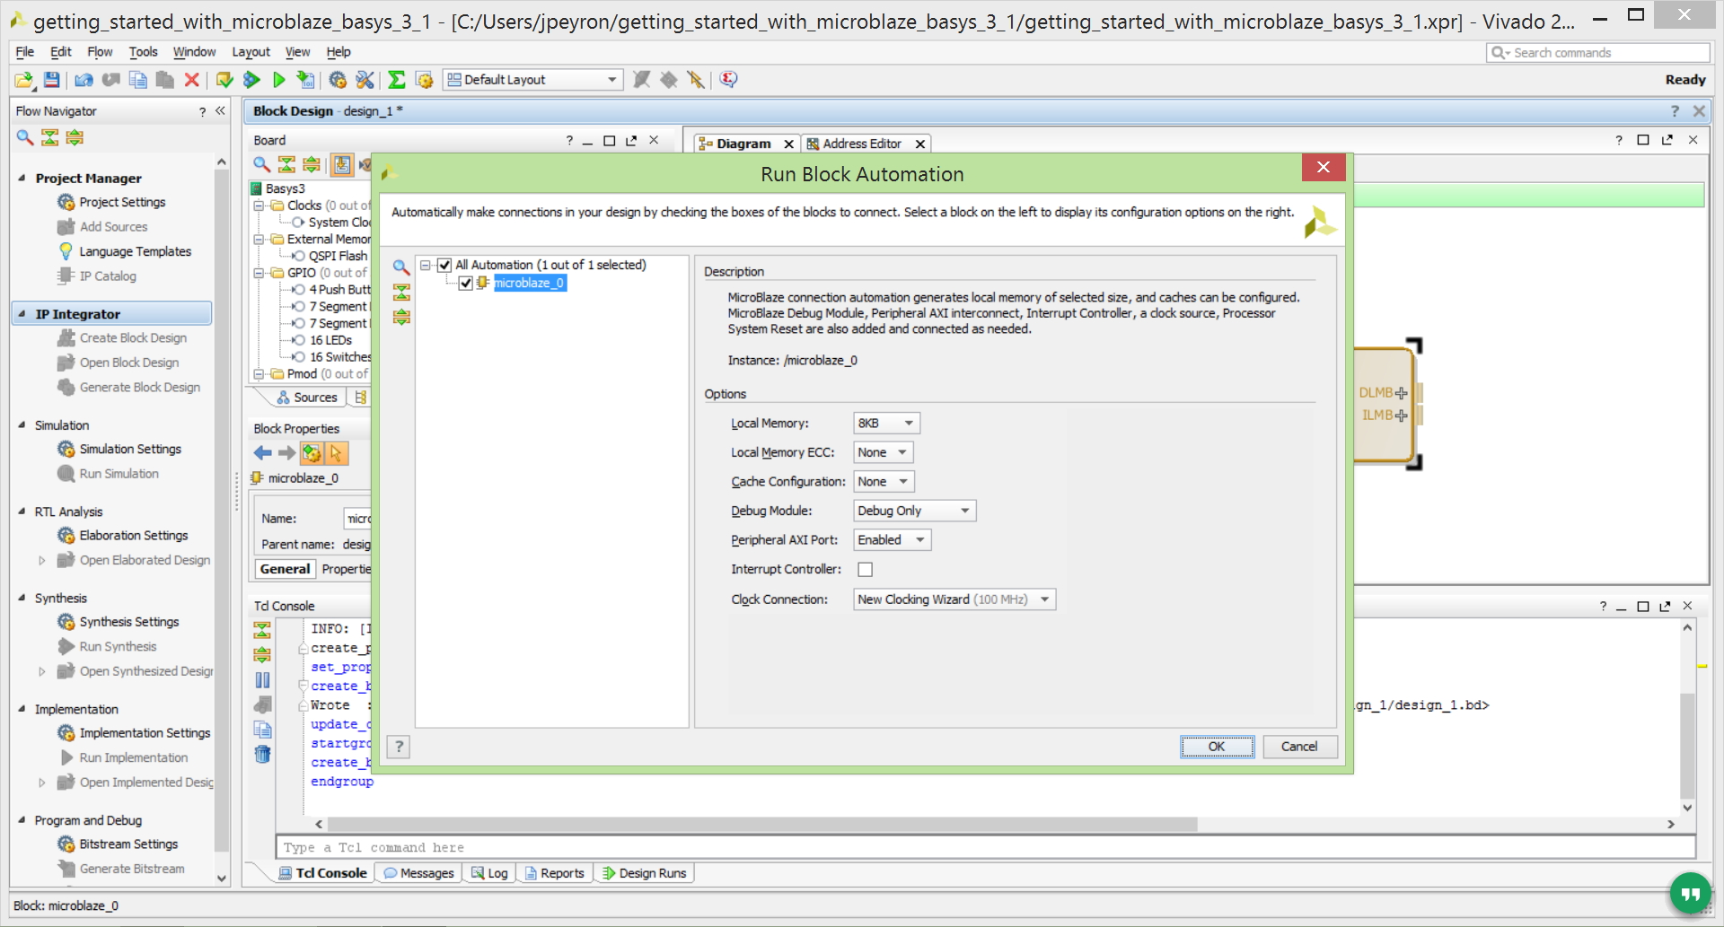The height and width of the screenshot is (927, 1724).
Task: Open the Peripheral AXI Port dropdown
Action: (892, 540)
